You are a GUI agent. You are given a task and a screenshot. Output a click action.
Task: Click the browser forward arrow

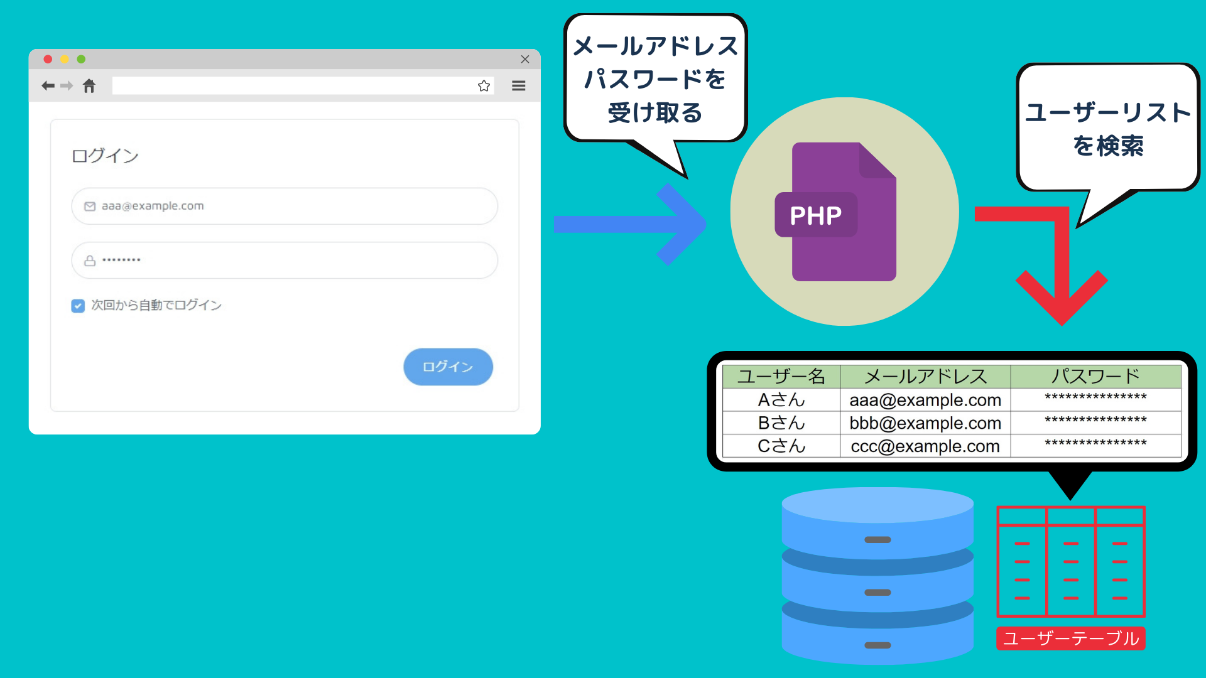coord(67,86)
